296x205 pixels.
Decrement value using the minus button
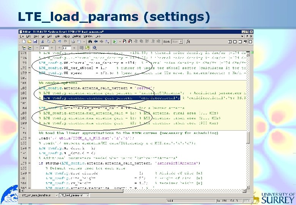click(37, 48)
